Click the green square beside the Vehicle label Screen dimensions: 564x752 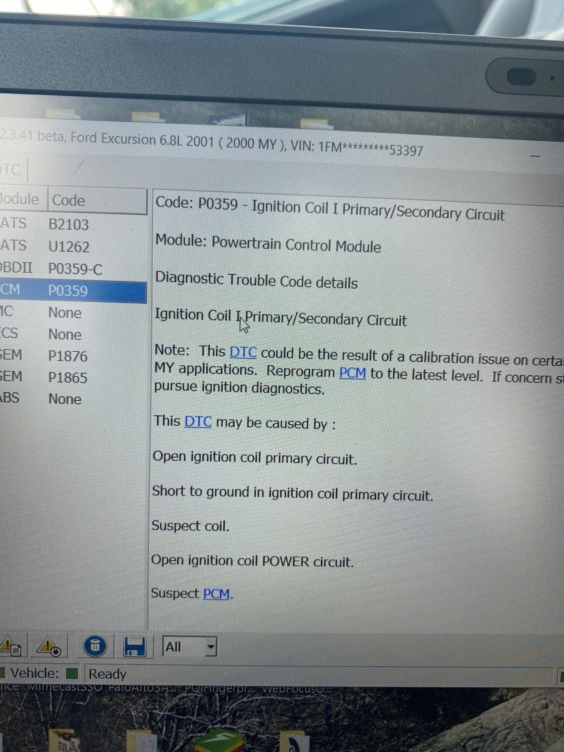click(x=72, y=673)
